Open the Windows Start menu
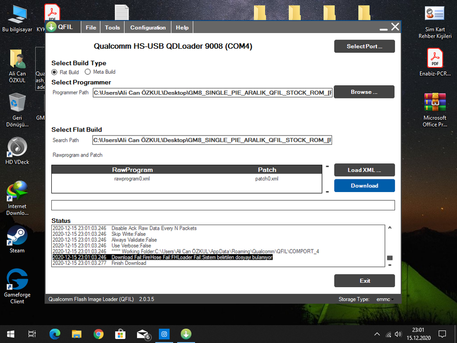 (x=11, y=334)
